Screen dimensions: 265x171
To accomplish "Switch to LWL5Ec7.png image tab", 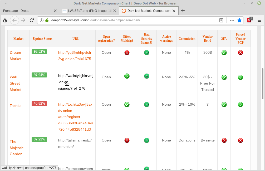I will click(89, 11).
